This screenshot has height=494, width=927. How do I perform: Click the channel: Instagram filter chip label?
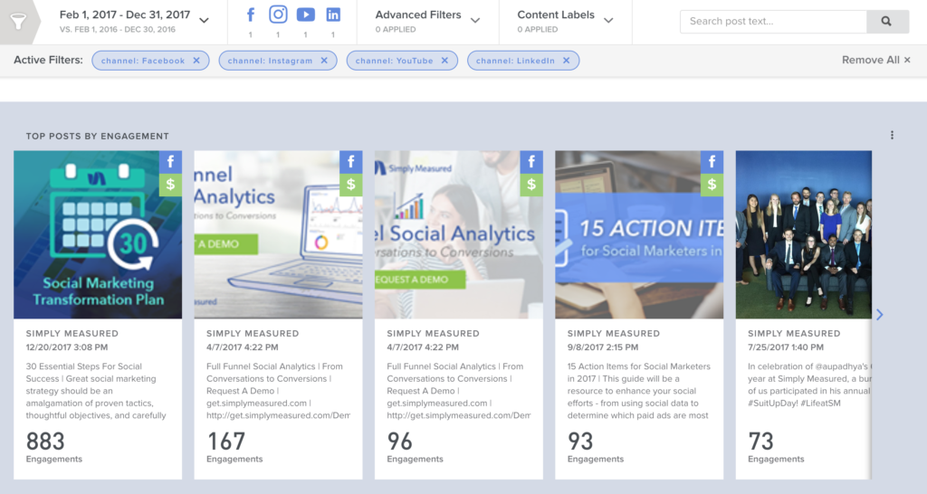coord(270,61)
